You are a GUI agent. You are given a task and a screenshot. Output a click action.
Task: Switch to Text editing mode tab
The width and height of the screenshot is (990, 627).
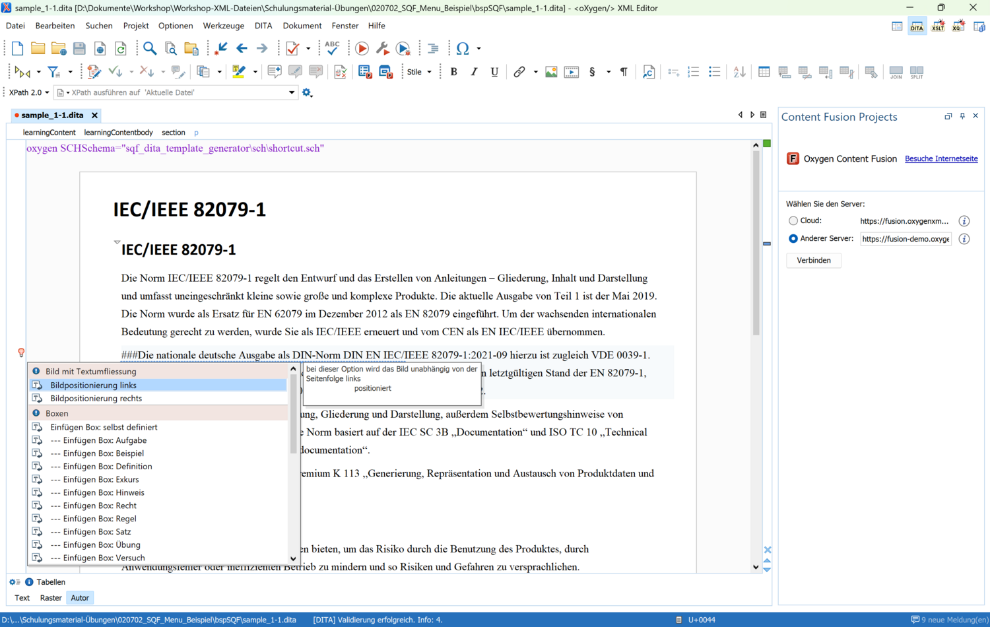click(x=22, y=598)
